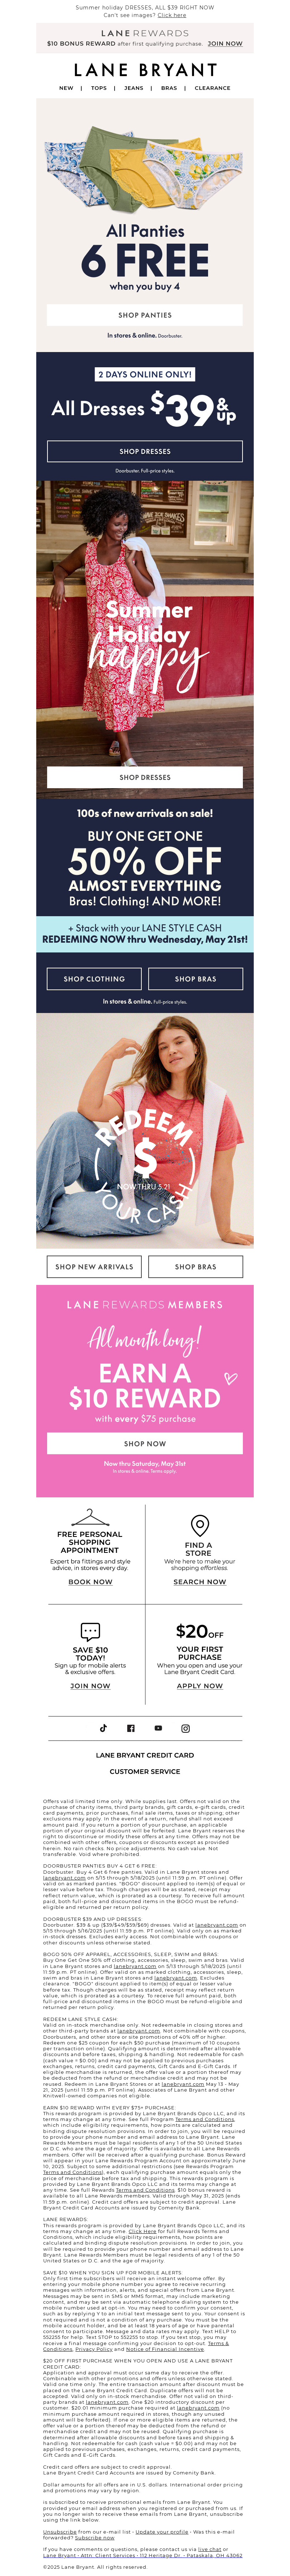Screen dimensions: 290x2576
Task: Open the JEANS navigation item
Action: pos(134,88)
